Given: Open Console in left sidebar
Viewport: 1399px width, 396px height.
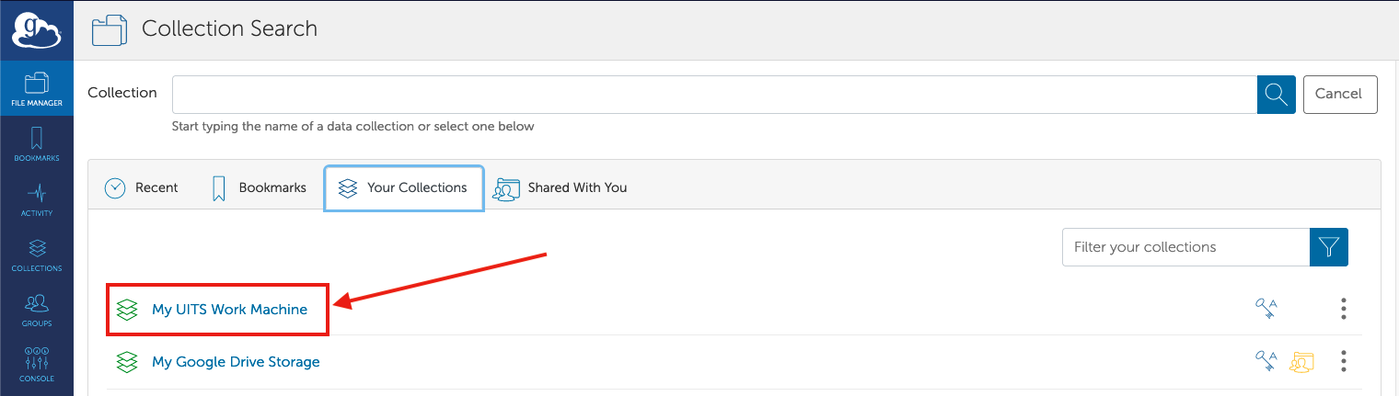Looking at the screenshot, I should [x=37, y=365].
